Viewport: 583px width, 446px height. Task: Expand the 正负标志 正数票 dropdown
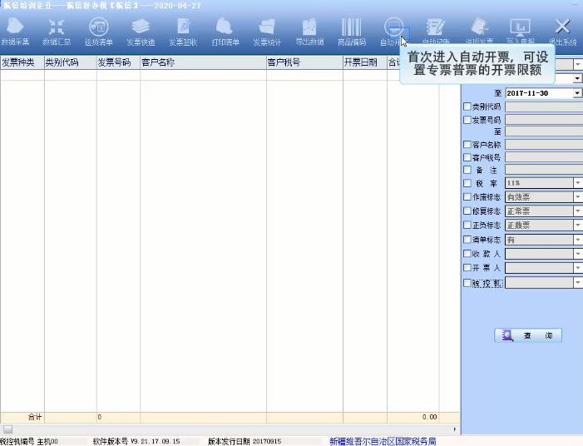[x=577, y=225]
